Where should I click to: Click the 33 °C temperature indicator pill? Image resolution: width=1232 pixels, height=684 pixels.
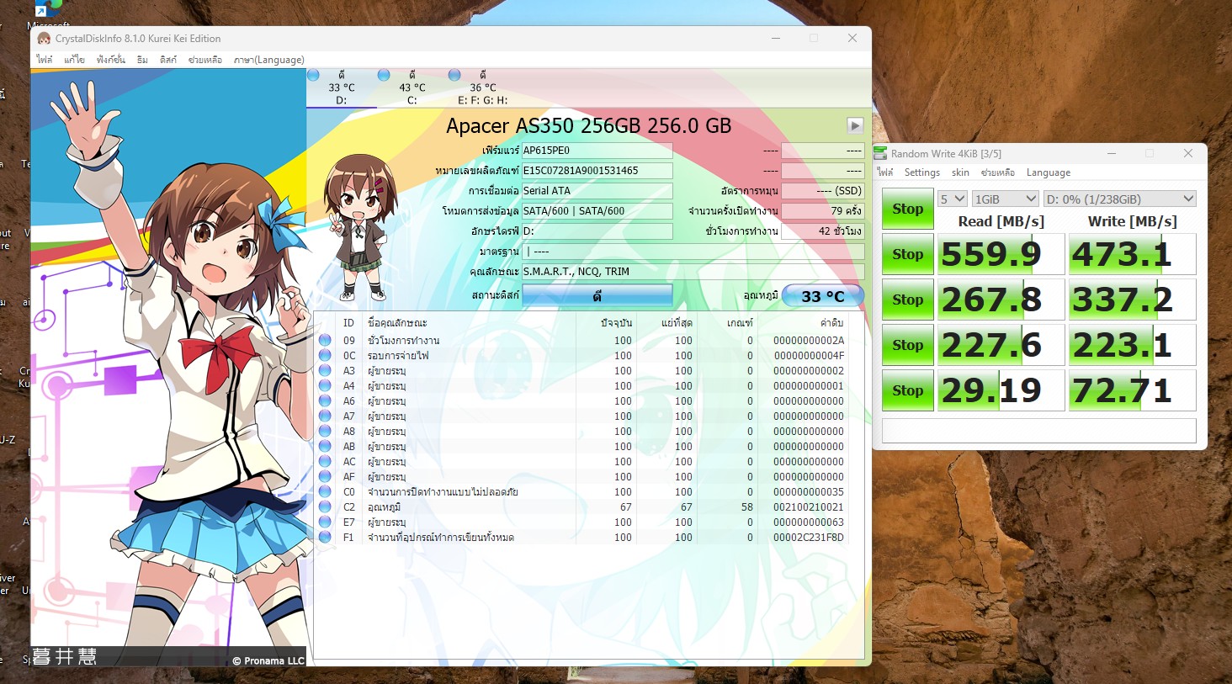click(822, 296)
